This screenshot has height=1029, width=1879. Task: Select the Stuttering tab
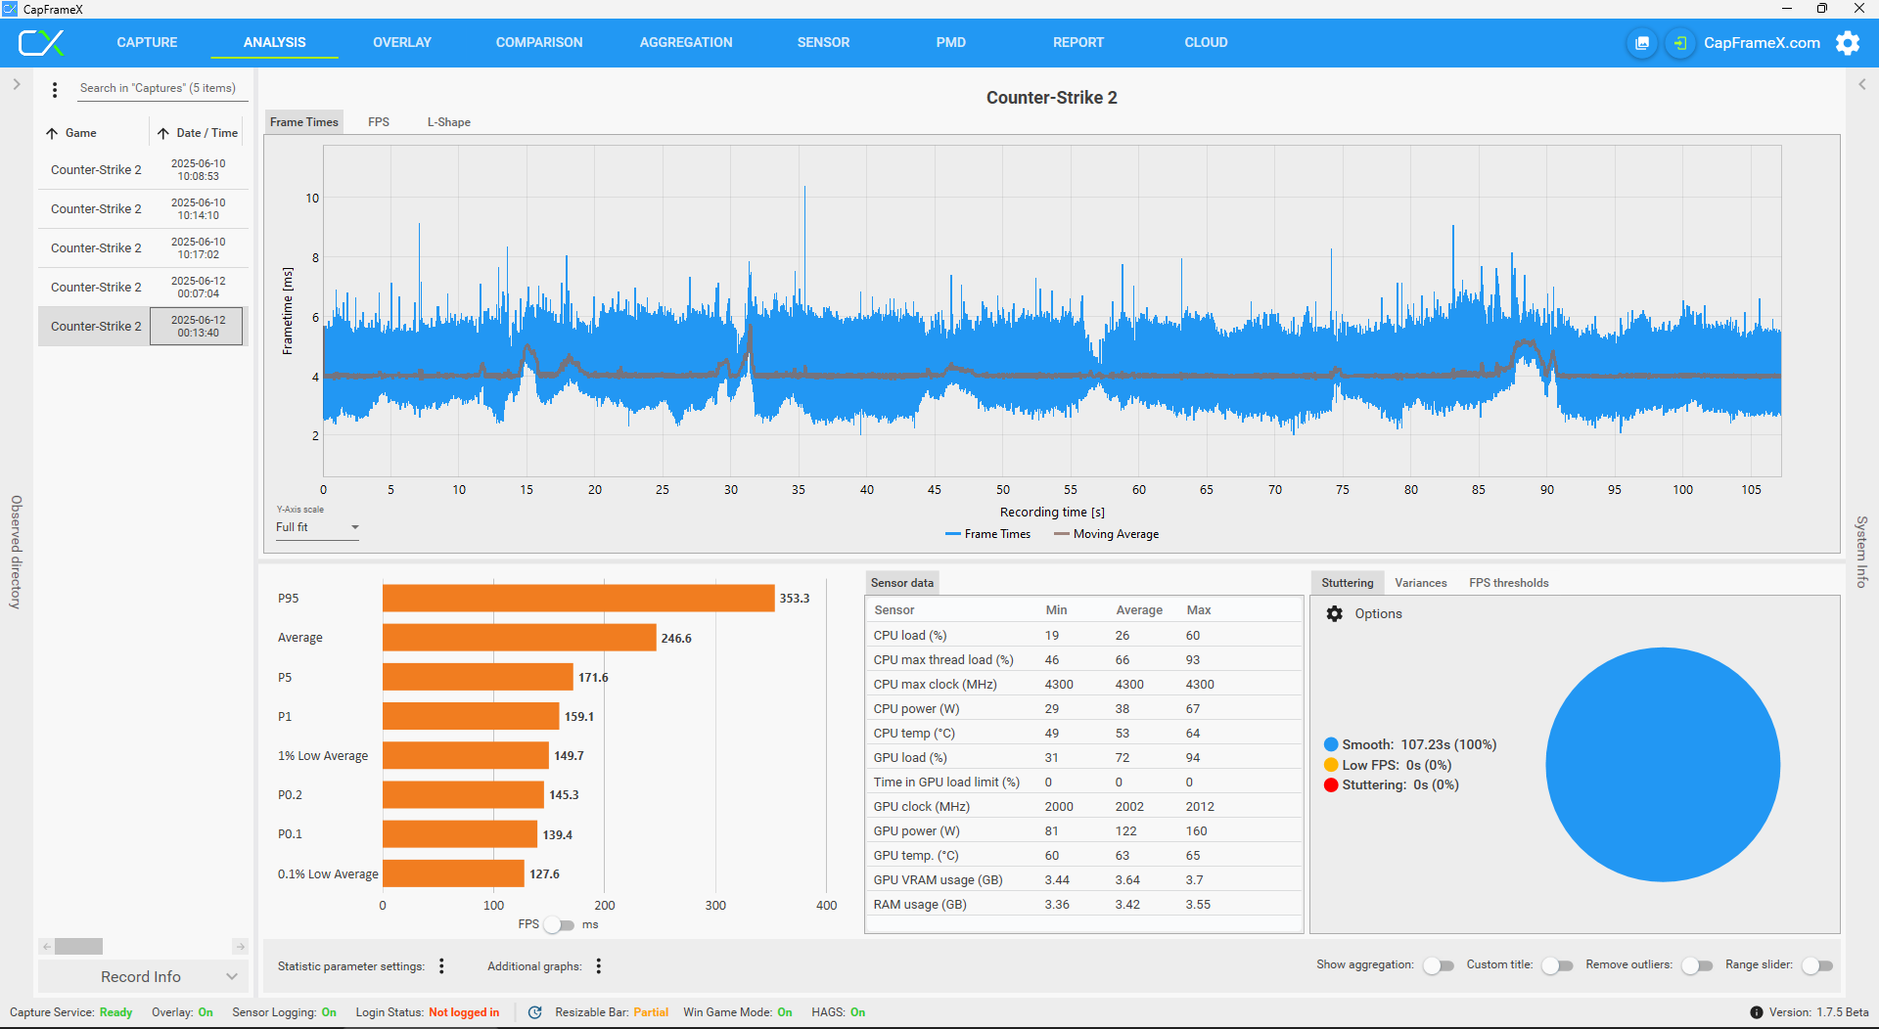pos(1348,583)
